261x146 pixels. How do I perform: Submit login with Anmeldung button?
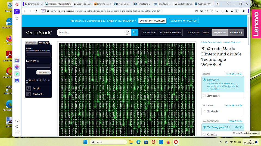pos(43,72)
